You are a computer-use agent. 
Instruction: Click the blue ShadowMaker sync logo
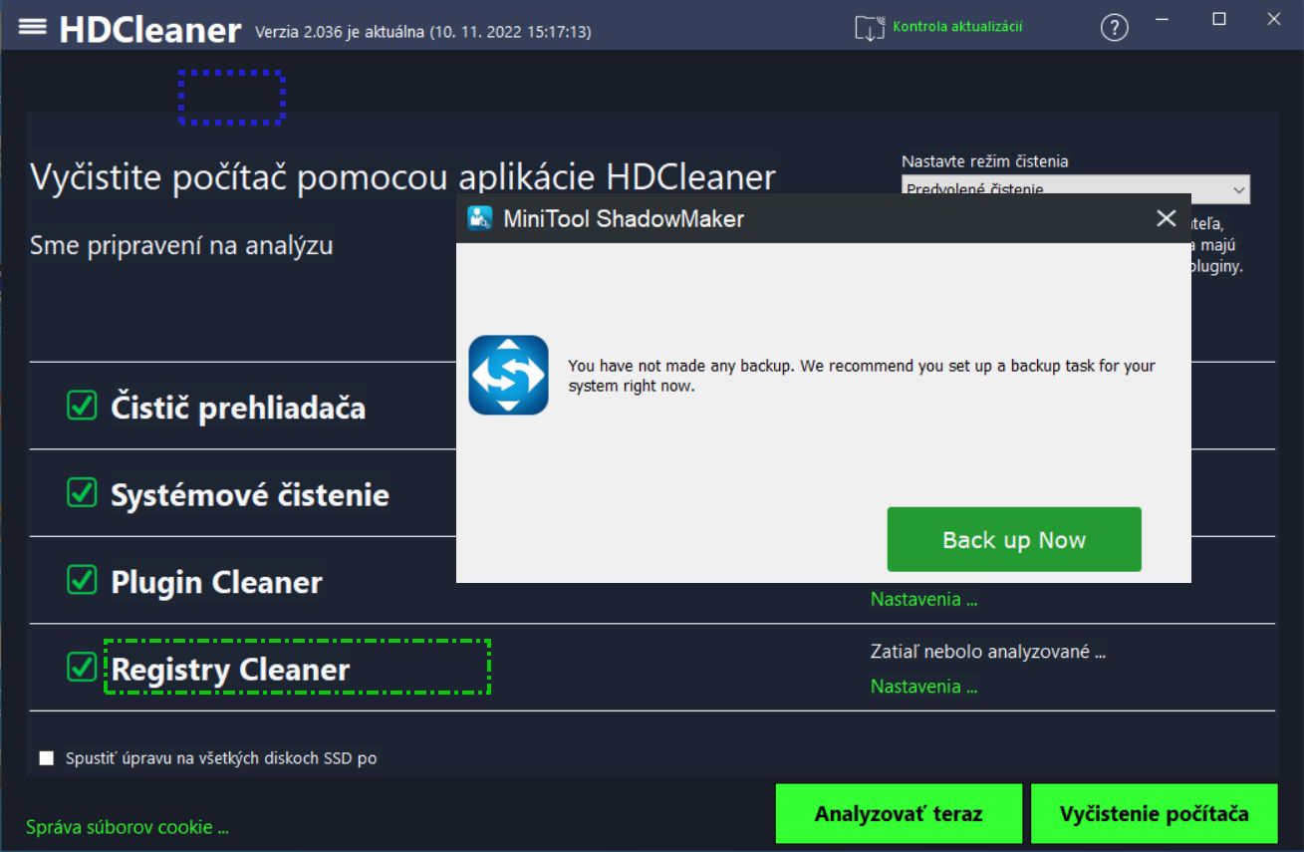tap(508, 375)
